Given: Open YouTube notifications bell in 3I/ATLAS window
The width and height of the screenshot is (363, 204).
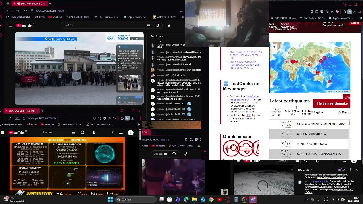Looking at the screenshot, I should (121, 133).
